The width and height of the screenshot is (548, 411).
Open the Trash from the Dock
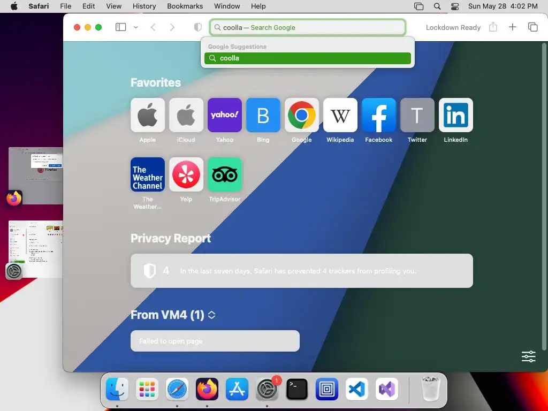tap(431, 389)
